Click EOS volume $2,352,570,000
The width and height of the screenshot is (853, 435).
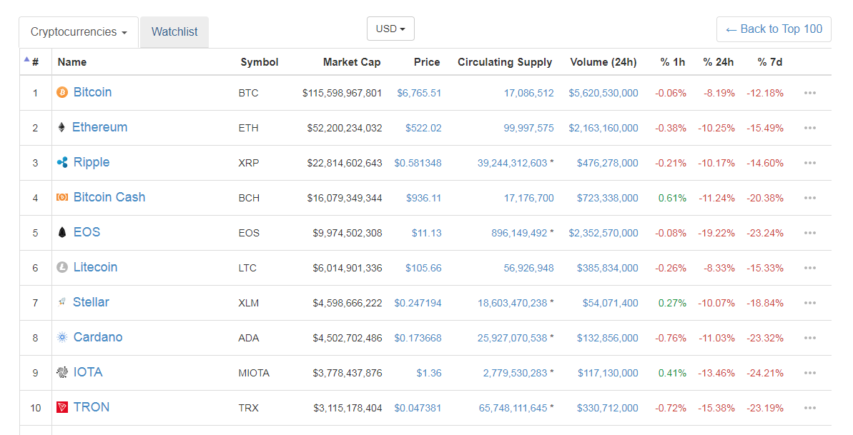[x=603, y=233]
